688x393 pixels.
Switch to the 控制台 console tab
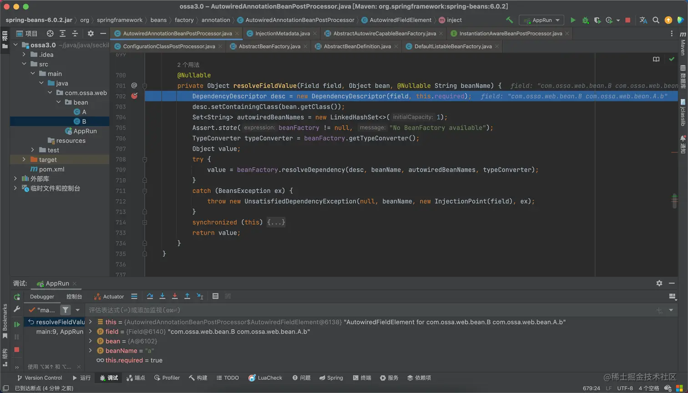pyautogui.click(x=74, y=297)
